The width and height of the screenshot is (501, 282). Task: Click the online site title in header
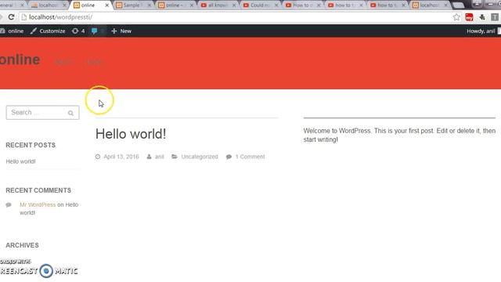(20, 60)
